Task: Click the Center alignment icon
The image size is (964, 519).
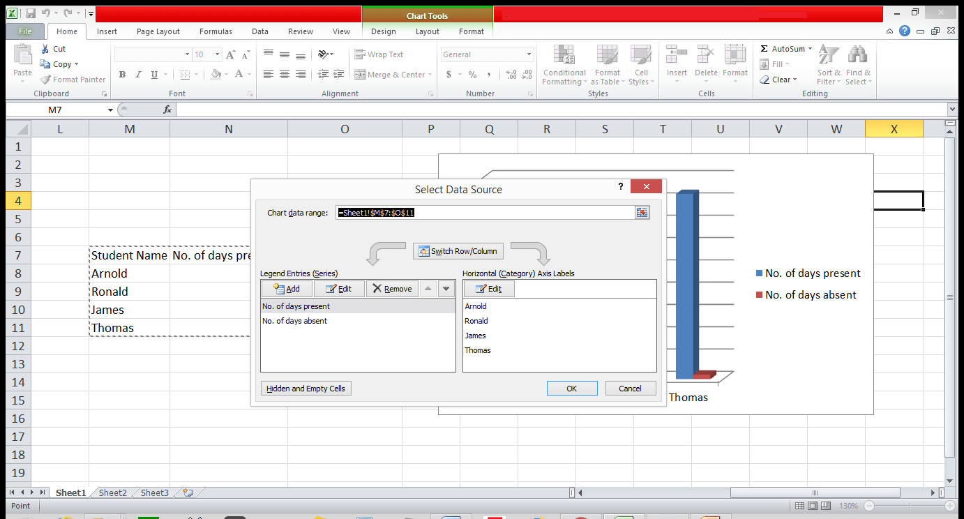Action: (285, 75)
